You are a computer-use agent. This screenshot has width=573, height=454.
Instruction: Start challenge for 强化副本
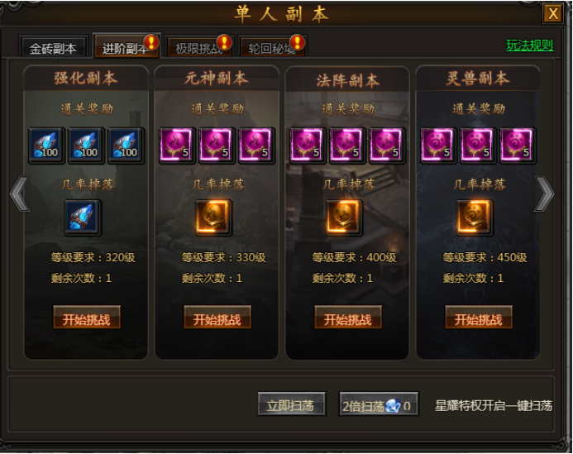point(87,318)
